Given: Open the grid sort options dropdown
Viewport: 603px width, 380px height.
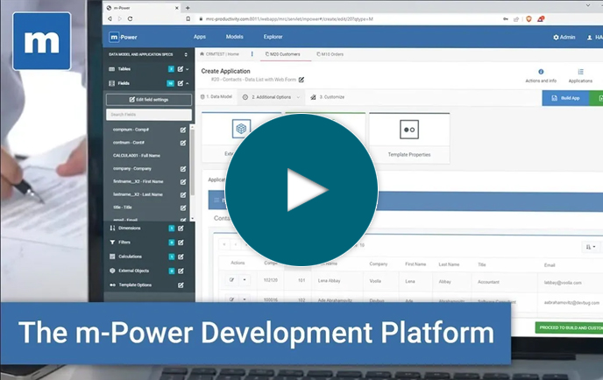Looking at the screenshot, I should [591, 247].
